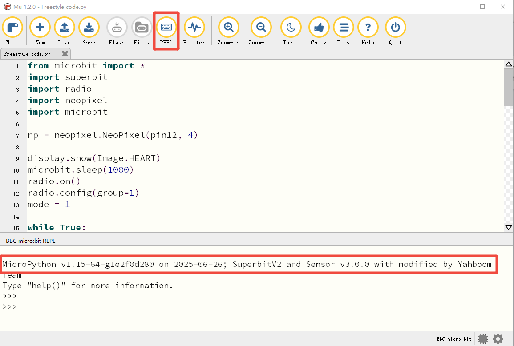This screenshot has width=514, height=346.
Task: Maximize the Mu window
Action: coord(482,7)
